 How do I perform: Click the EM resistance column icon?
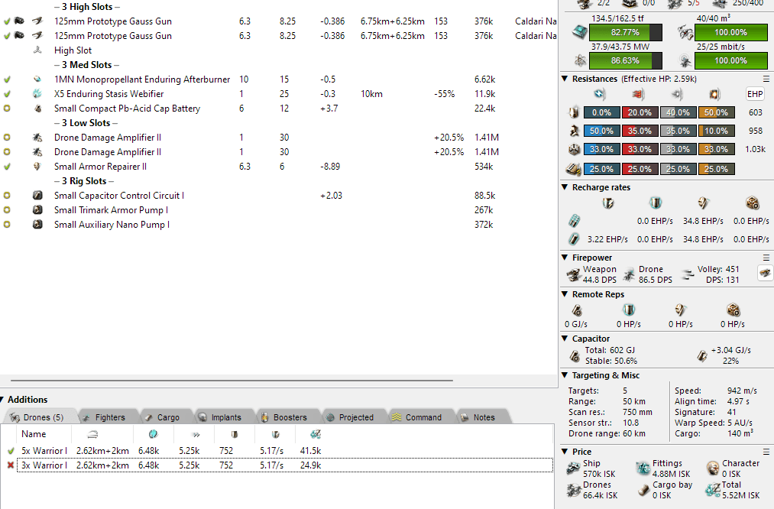[x=600, y=94]
